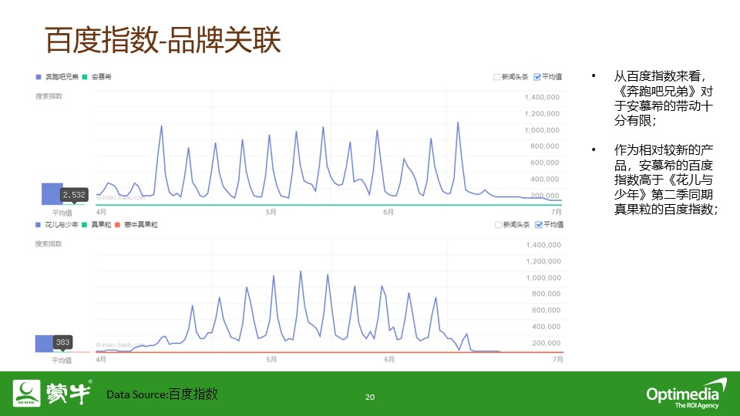Click the blue average bar in bottom chart
This screenshot has width=740, height=416.
[x=45, y=344]
